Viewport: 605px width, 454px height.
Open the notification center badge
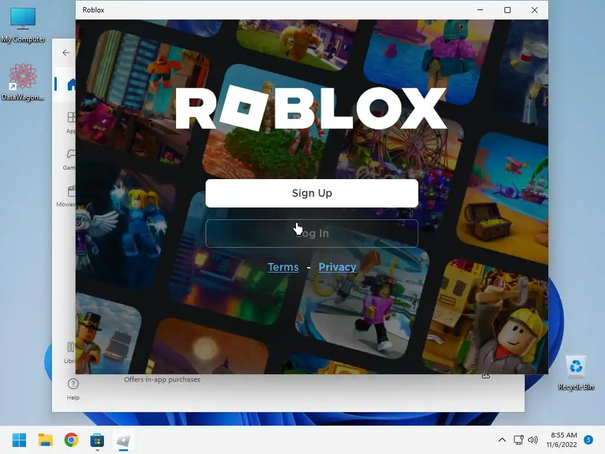point(588,440)
